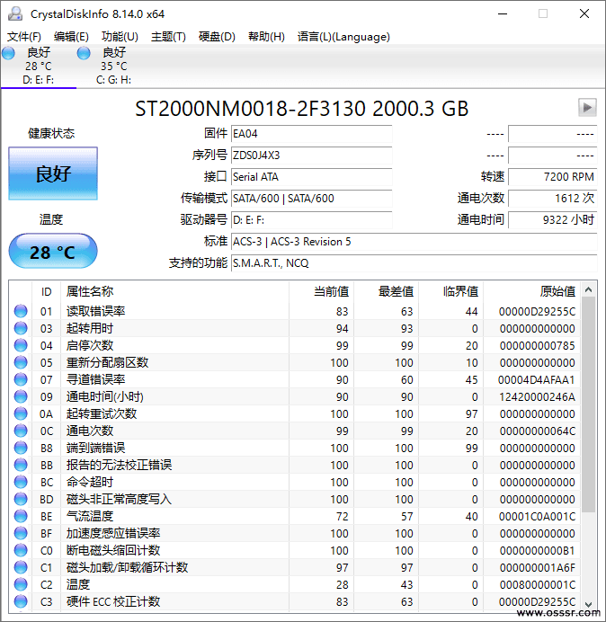Click the 当前值 column header

[322, 291]
